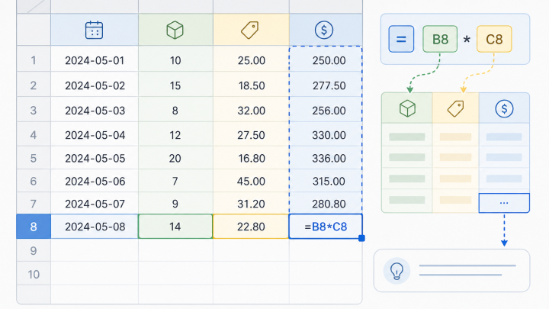
Task: Click the ellipsis cell in the small table
Action: pos(504,203)
